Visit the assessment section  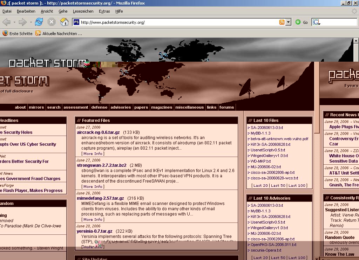tap(76, 107)
